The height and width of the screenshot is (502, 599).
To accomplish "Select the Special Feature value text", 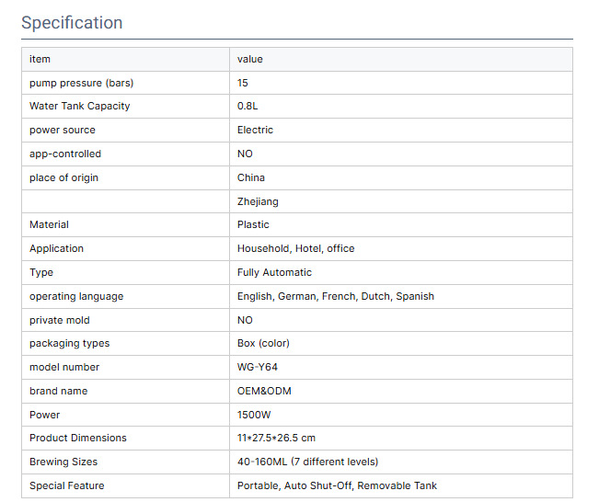I will [337, 485].
